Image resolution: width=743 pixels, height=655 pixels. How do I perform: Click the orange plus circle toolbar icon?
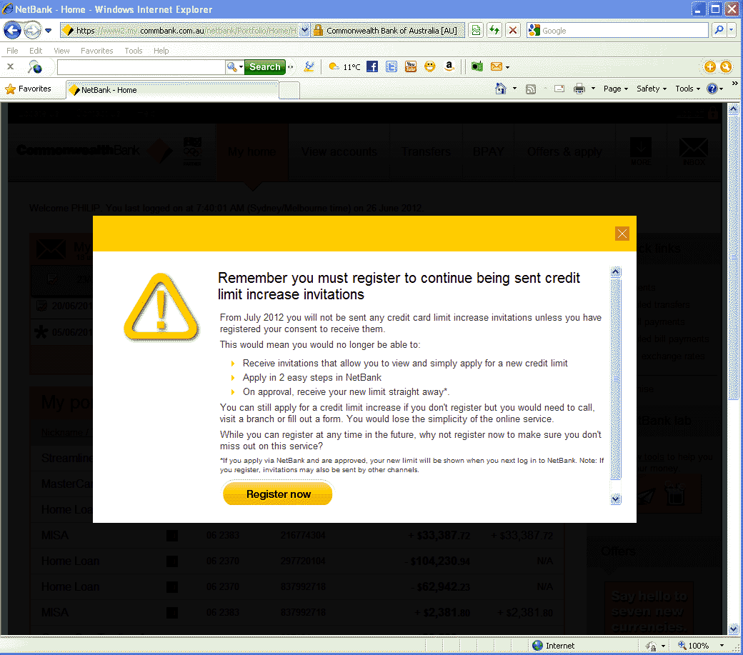tap(710, 66)
